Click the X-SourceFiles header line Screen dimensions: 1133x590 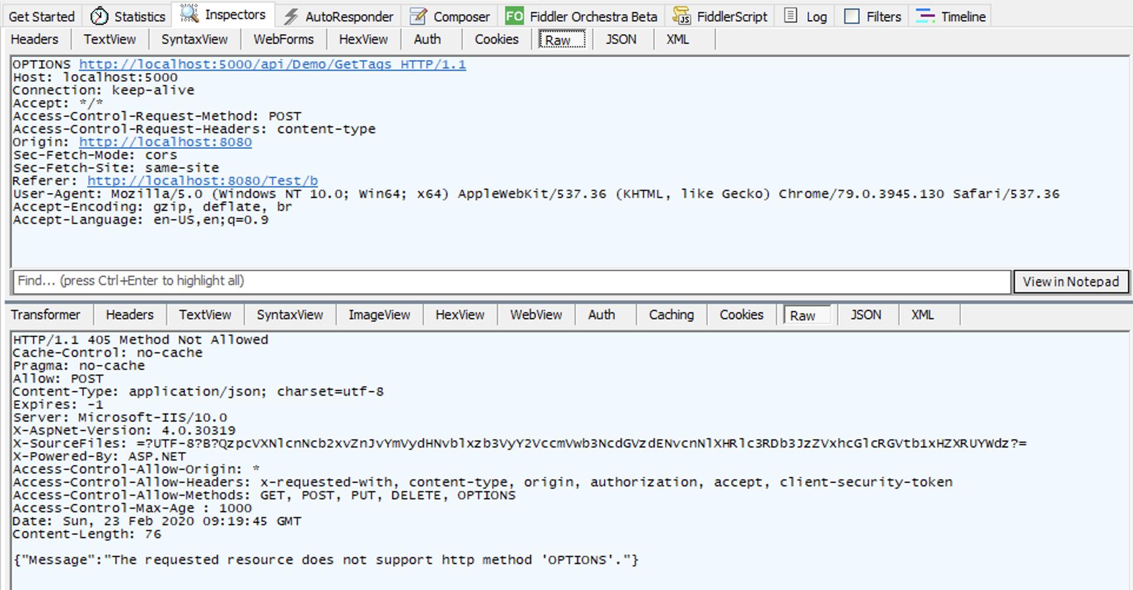pos(520,443)
